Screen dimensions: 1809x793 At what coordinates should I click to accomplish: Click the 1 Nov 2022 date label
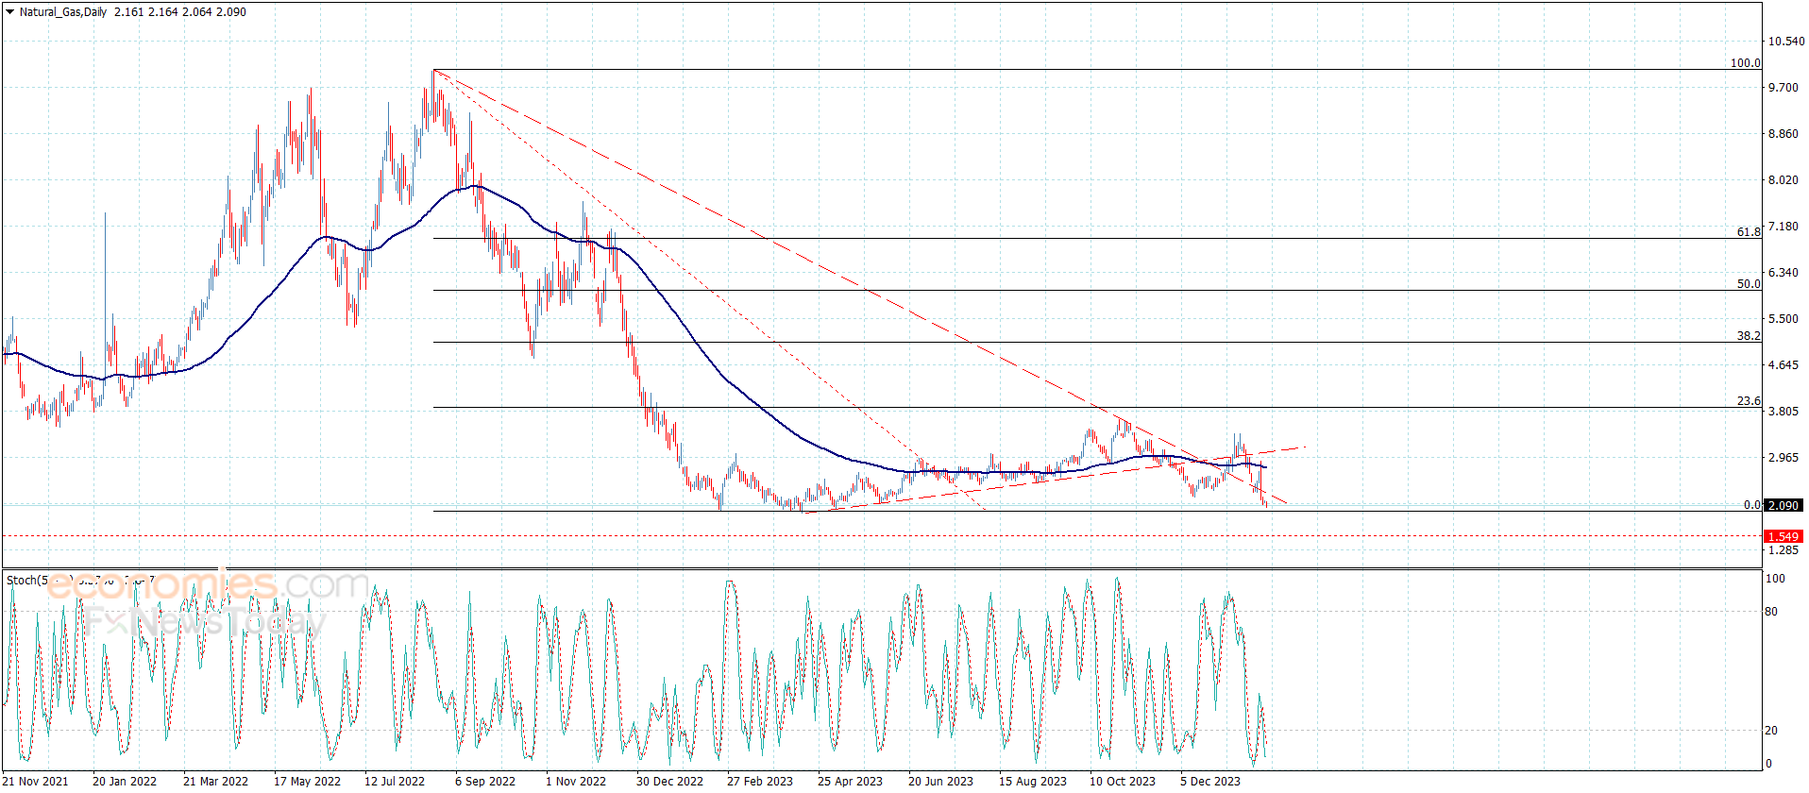pyautogui.click(x=576, y=781)
